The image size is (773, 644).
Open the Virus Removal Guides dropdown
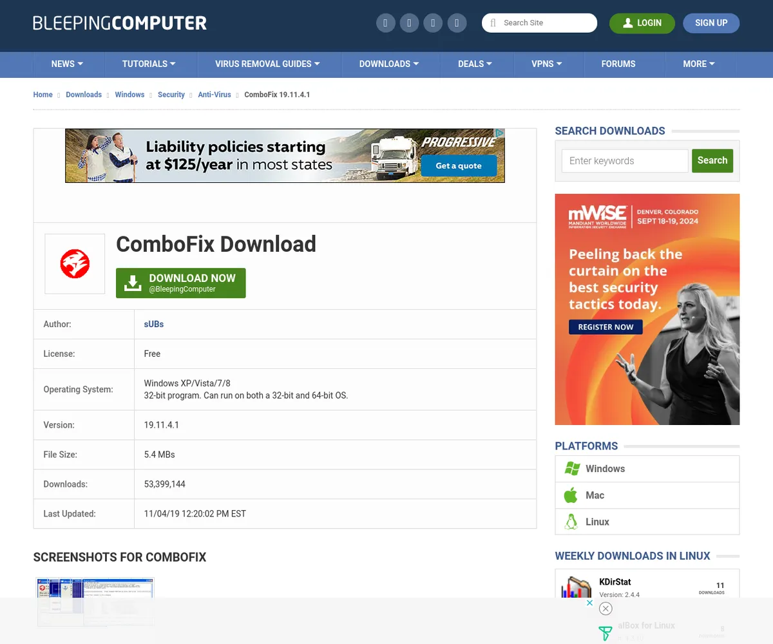coord(267,64)
